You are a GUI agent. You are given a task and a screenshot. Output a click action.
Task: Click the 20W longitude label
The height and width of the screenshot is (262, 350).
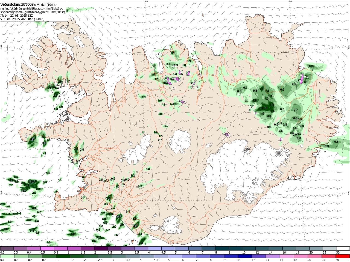145,1
